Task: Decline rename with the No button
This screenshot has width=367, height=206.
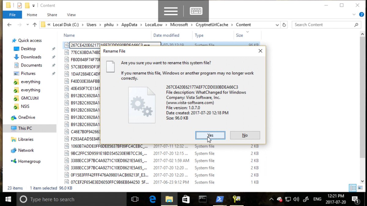Action: pyautogui.click(x=245, y=135)
